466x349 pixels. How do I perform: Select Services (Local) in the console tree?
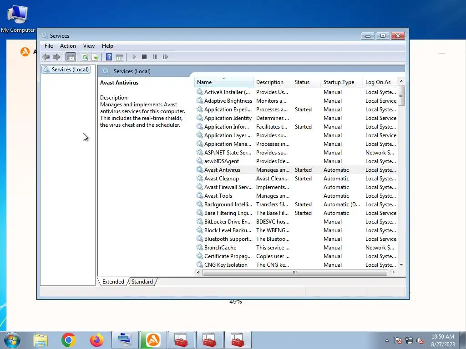(66, 70)
